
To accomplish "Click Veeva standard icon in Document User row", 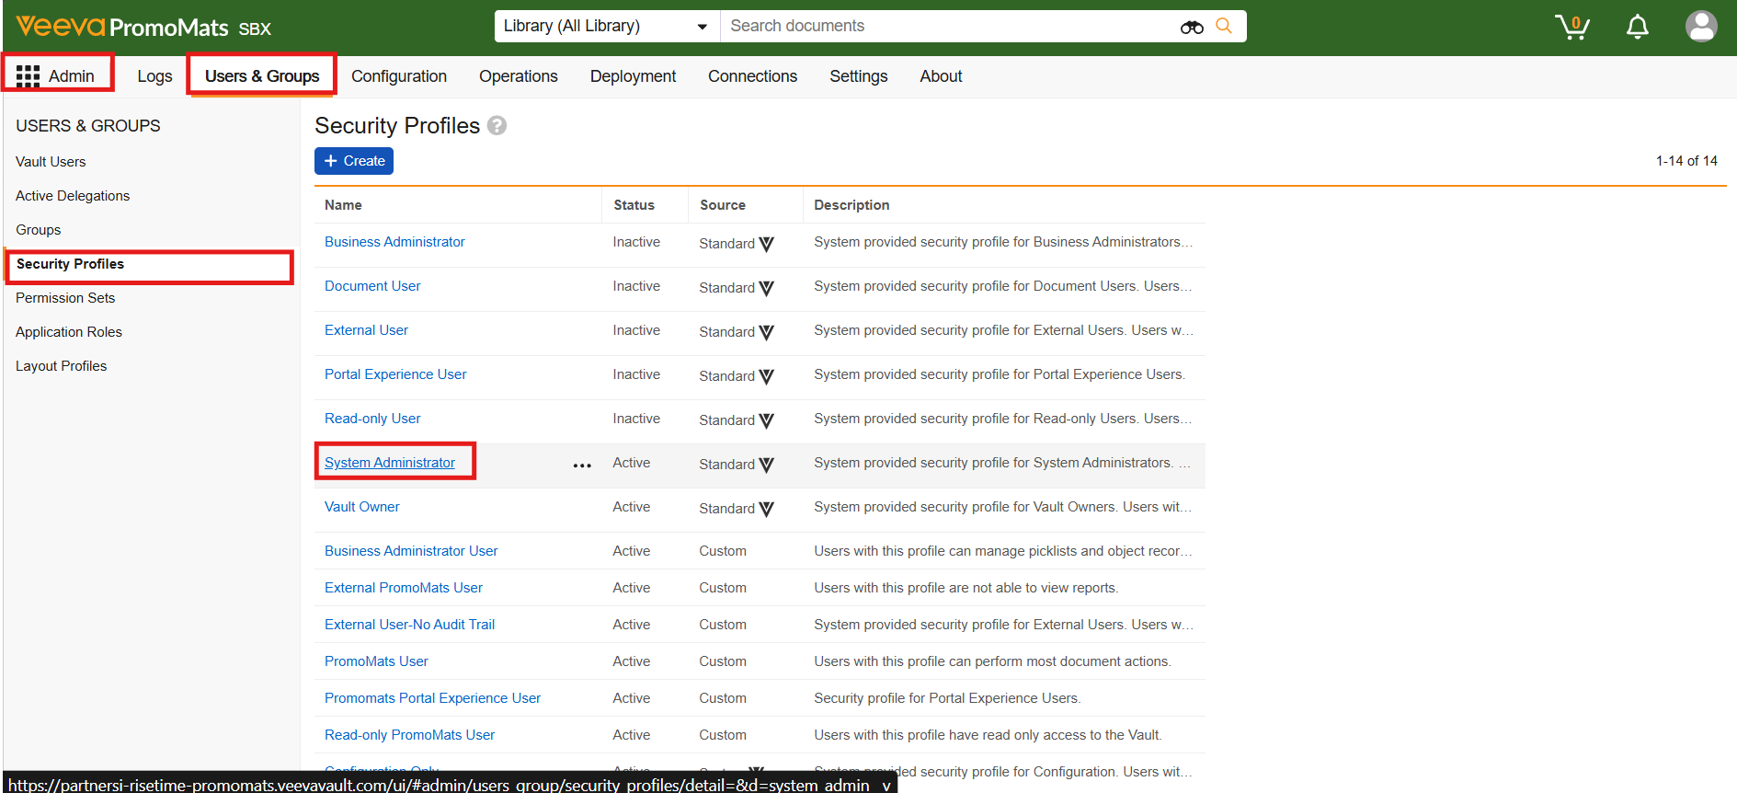I will click(x=766, y=288).
